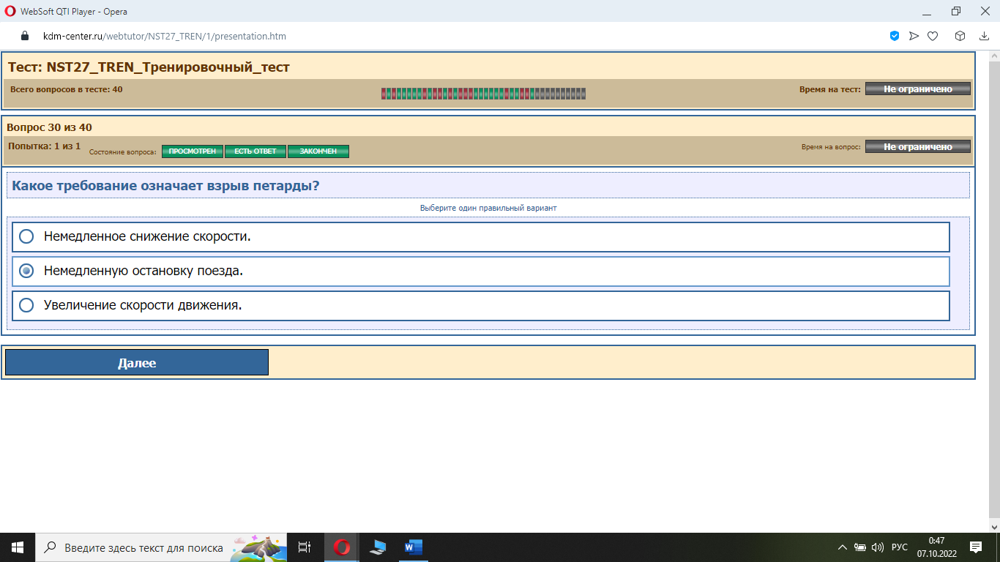Click the page scrollbar up arrow

994,56
